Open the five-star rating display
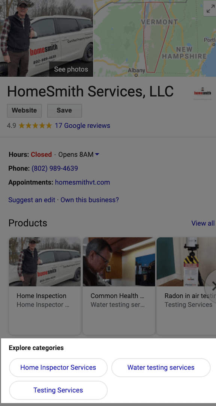Screen dimensions: 216x406 coord(35,126)
